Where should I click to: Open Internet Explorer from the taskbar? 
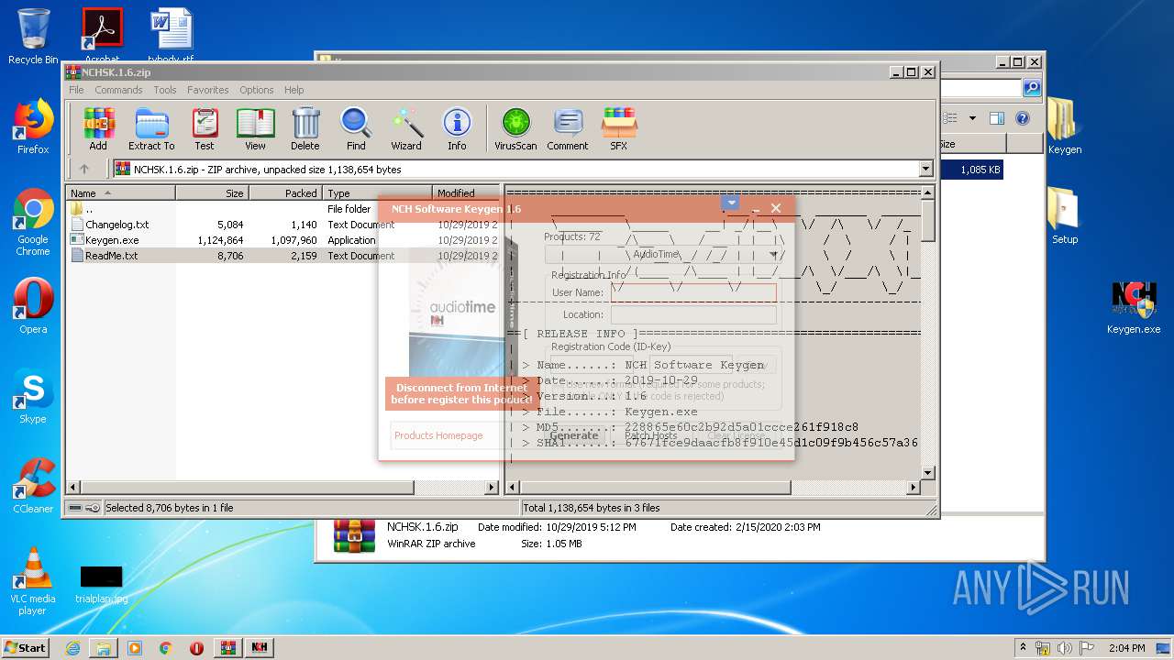pyautogui.click(x=72, y=647)
